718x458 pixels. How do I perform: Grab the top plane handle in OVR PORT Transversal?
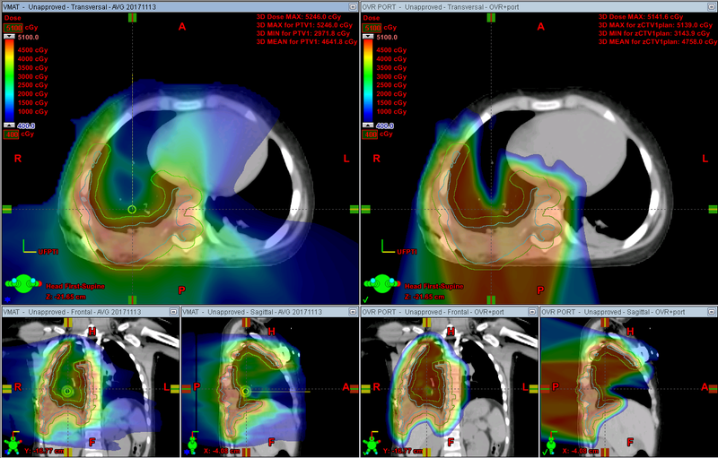[491, 17]
